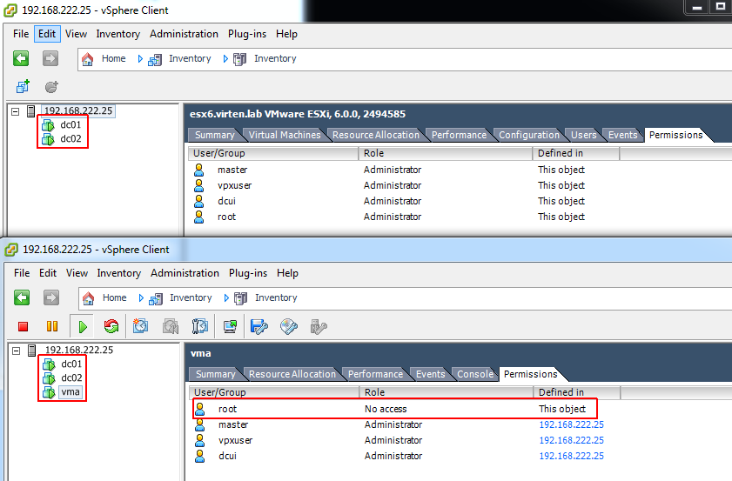Click the root user icon in the vma permissions list
732x481 pixels.
(200, 409)
